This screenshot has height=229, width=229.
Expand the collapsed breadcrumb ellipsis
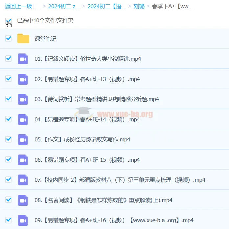tap(38, 6)
